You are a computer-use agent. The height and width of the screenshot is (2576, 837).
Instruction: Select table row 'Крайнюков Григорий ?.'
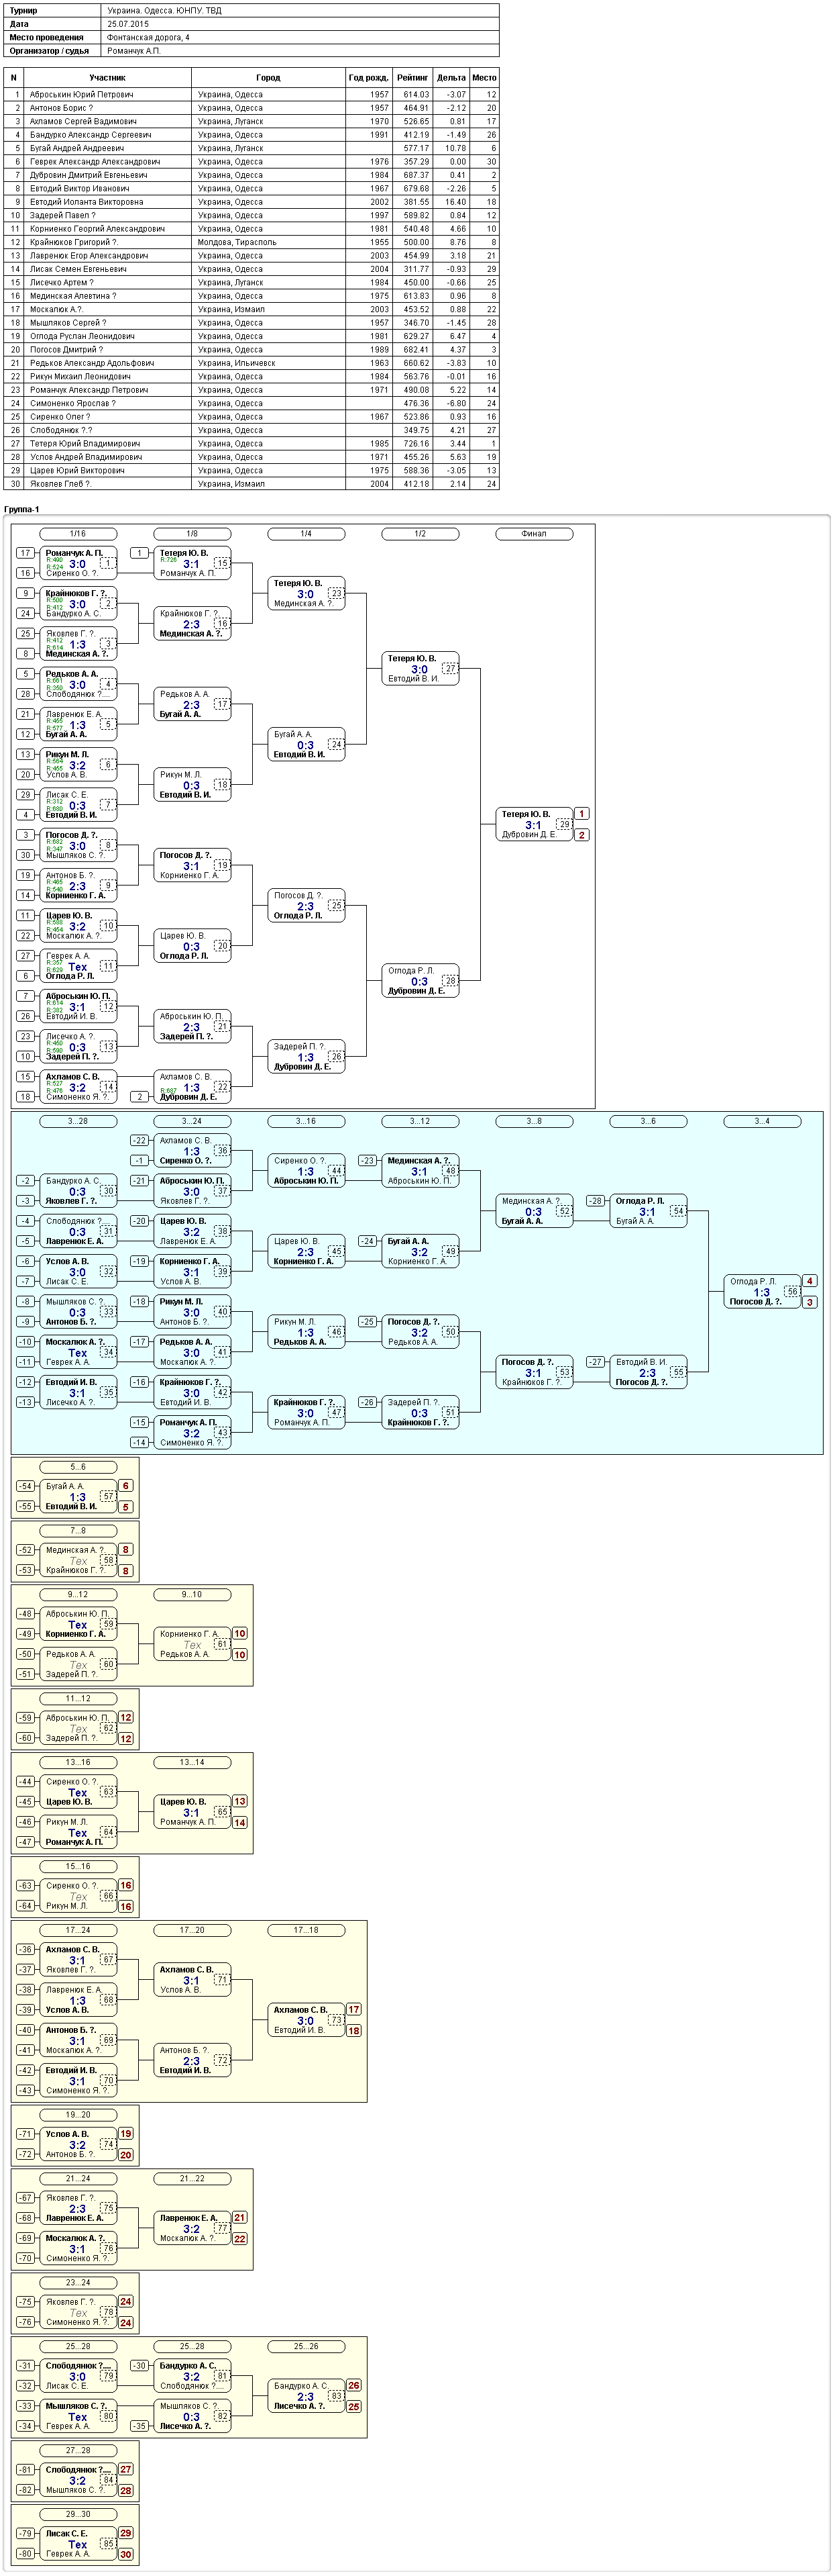(252, 242)
